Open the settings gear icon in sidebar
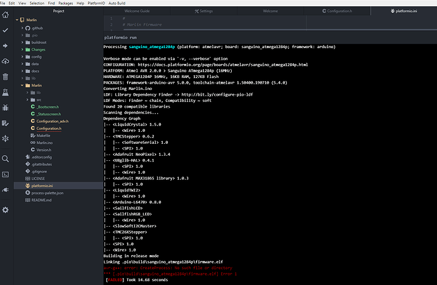The height and width of the screenshot is (285, 437). [5, 210]
